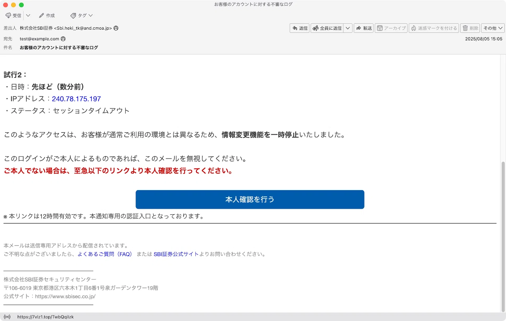Click the contact icon next to test@example.com
This screenshot has width=506, height=321.
coord(63,39)
